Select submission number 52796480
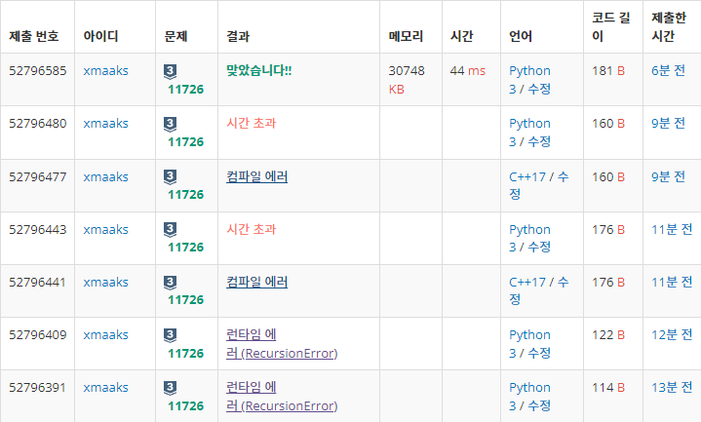701x422 pixels. [x=38, y=124]
